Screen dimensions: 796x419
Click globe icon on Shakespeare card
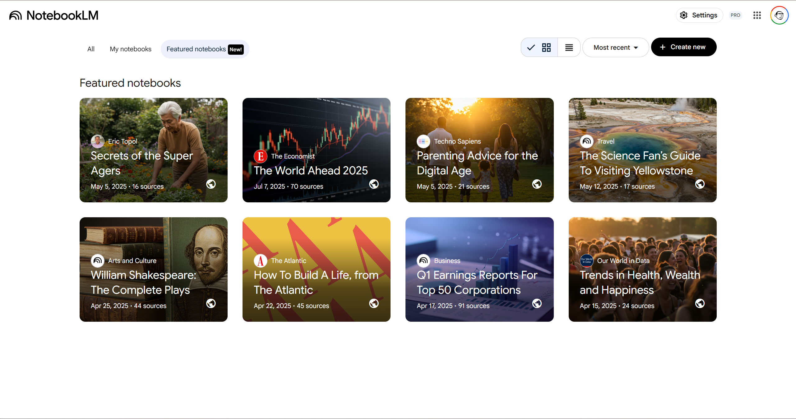(211, 304)
